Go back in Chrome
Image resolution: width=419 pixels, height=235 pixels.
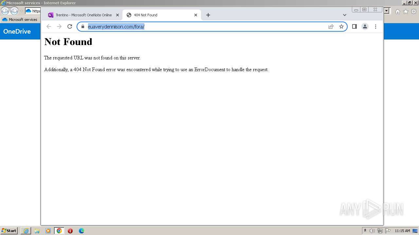click(x=49, y=26)
